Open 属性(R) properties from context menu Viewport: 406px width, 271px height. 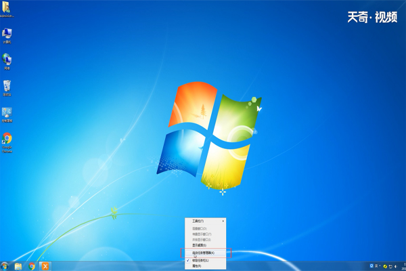click(205, 266)
